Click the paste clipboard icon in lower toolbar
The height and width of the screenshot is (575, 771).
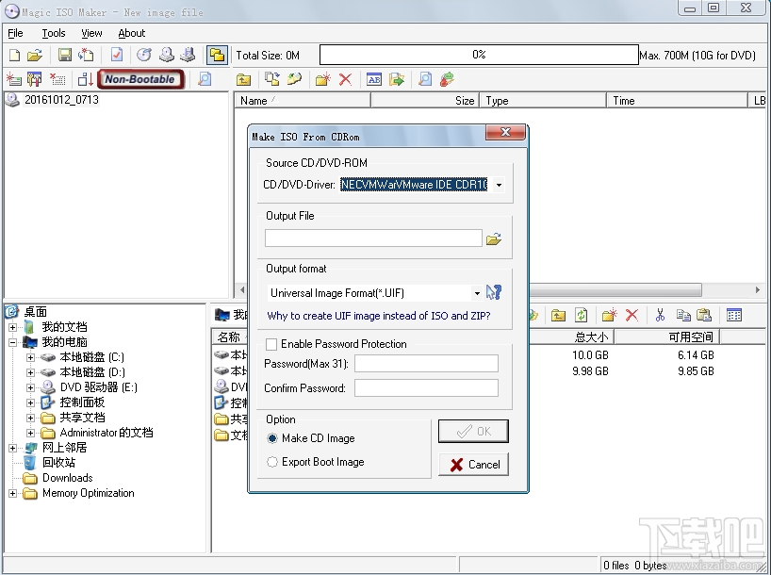click(704, 315)
